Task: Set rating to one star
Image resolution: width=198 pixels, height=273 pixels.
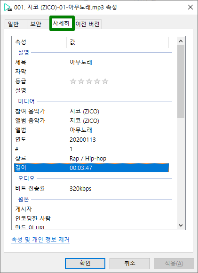Action: point(73,81)
